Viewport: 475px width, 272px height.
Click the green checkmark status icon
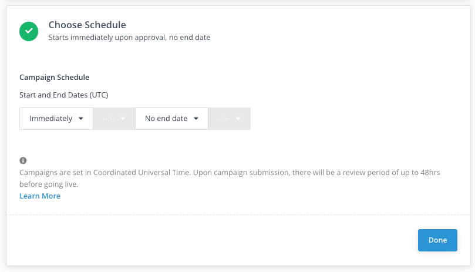coord(29,31)
